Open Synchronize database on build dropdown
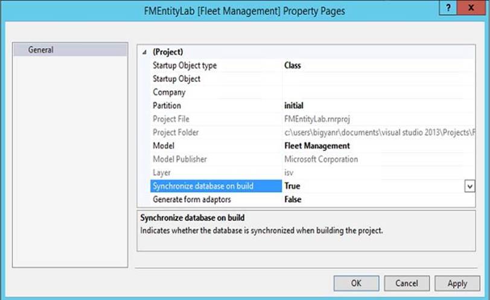The width and height of the screenshot is (490, 300). coord(469,187)
